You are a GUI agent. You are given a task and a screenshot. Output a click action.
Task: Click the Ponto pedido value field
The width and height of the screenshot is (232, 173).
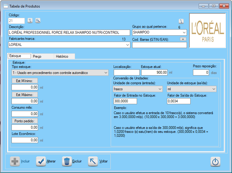(25, 127)
